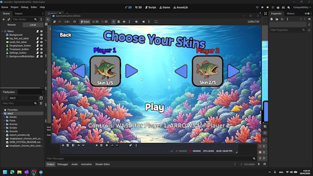Click the instance child scene link icon

[9, 19]
